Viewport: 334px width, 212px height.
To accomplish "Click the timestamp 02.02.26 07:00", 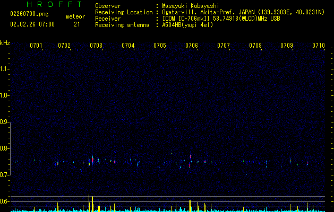I will (32, 24).
